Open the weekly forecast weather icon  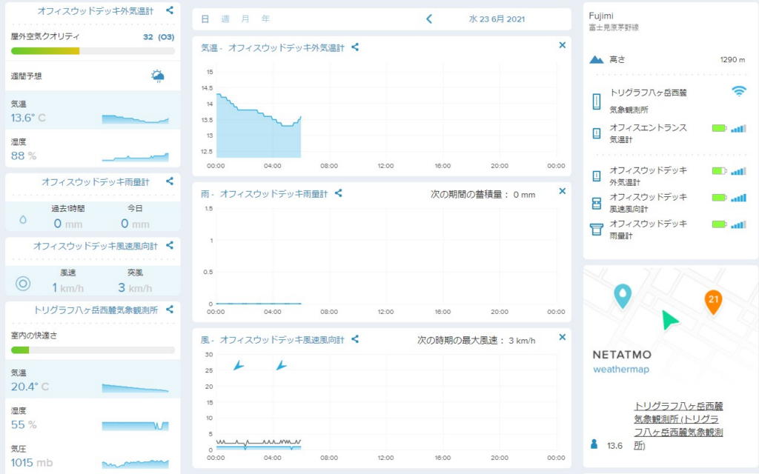(158, 76)
